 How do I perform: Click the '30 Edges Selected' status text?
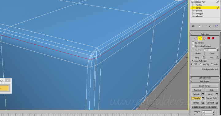[210, 69]
